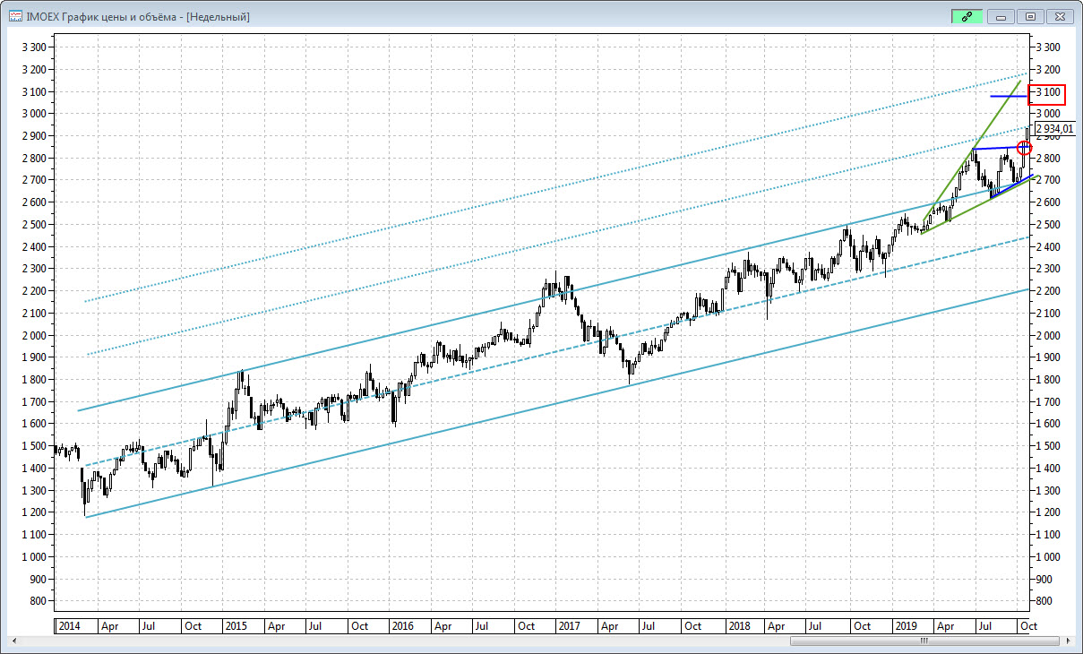Screen dimensions: 1083x654
Task: Click the 2019 label on time axis
Action: click(906, 626)
